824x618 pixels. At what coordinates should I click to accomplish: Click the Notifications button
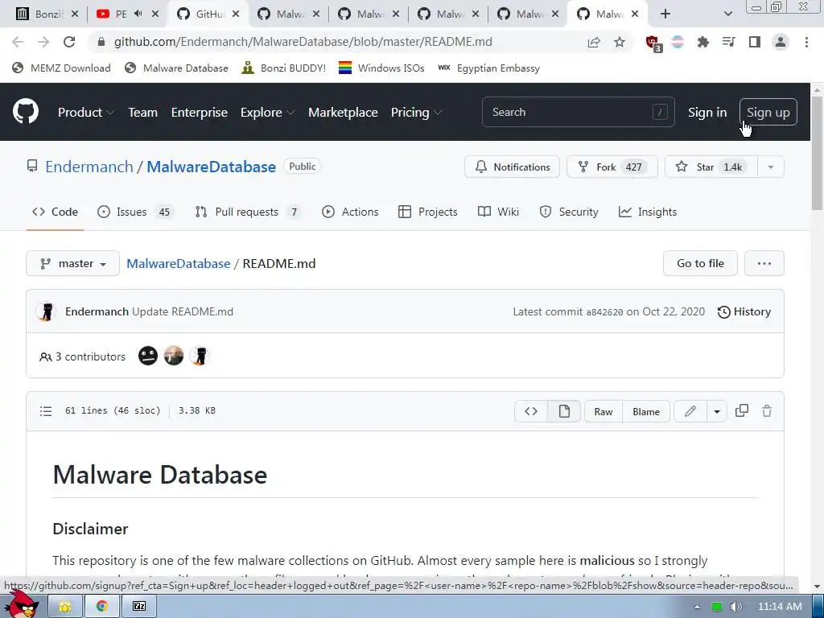point(512,167)
